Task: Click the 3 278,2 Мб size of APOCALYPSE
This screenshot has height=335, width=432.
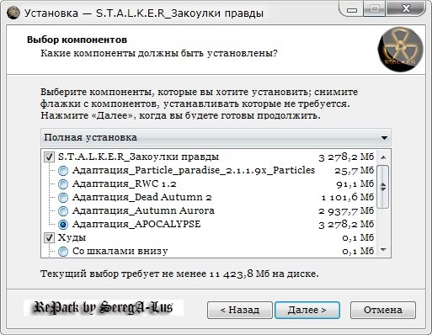Action: pos(346,225)
